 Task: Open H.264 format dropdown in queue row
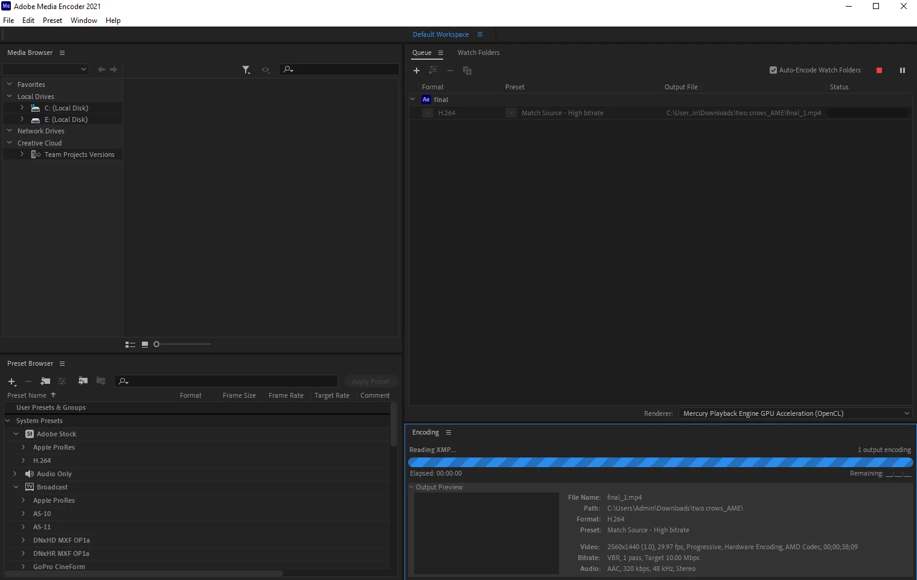coord(427,113)
